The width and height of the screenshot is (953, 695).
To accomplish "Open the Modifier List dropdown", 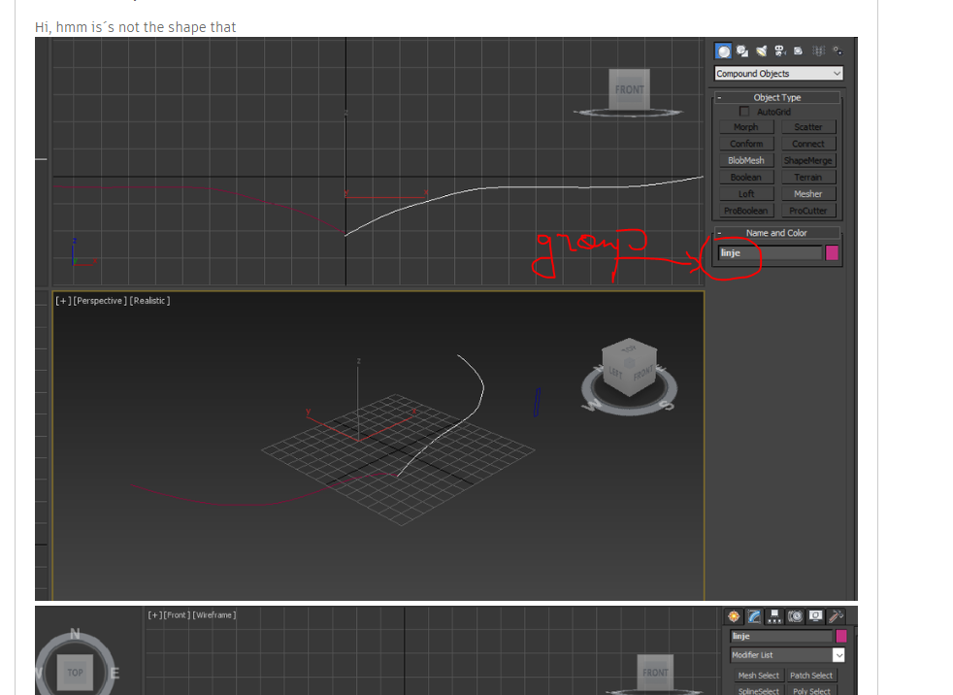I will [x=786, y=655].
